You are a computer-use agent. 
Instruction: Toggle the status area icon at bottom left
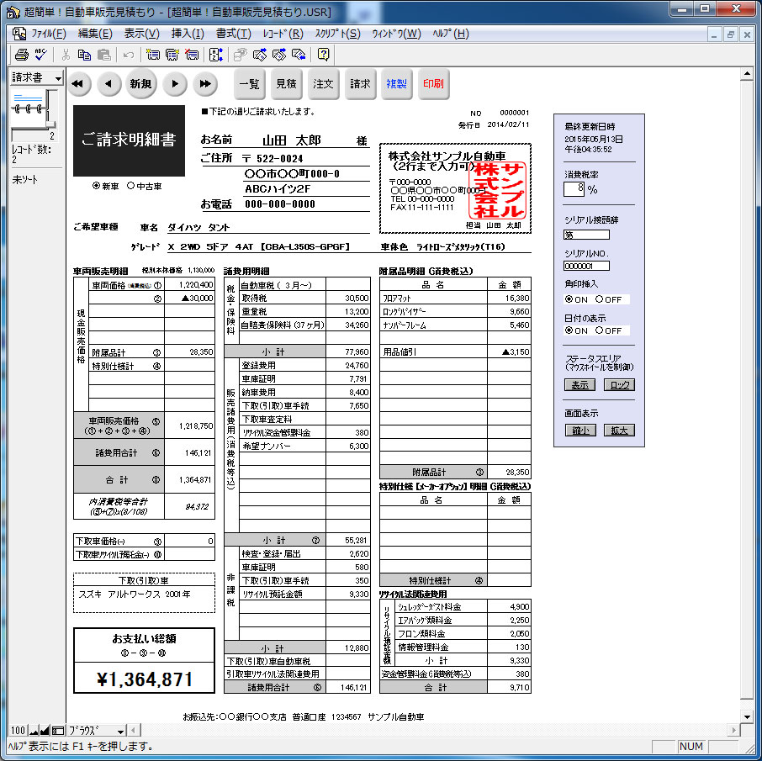coord(58,730)
